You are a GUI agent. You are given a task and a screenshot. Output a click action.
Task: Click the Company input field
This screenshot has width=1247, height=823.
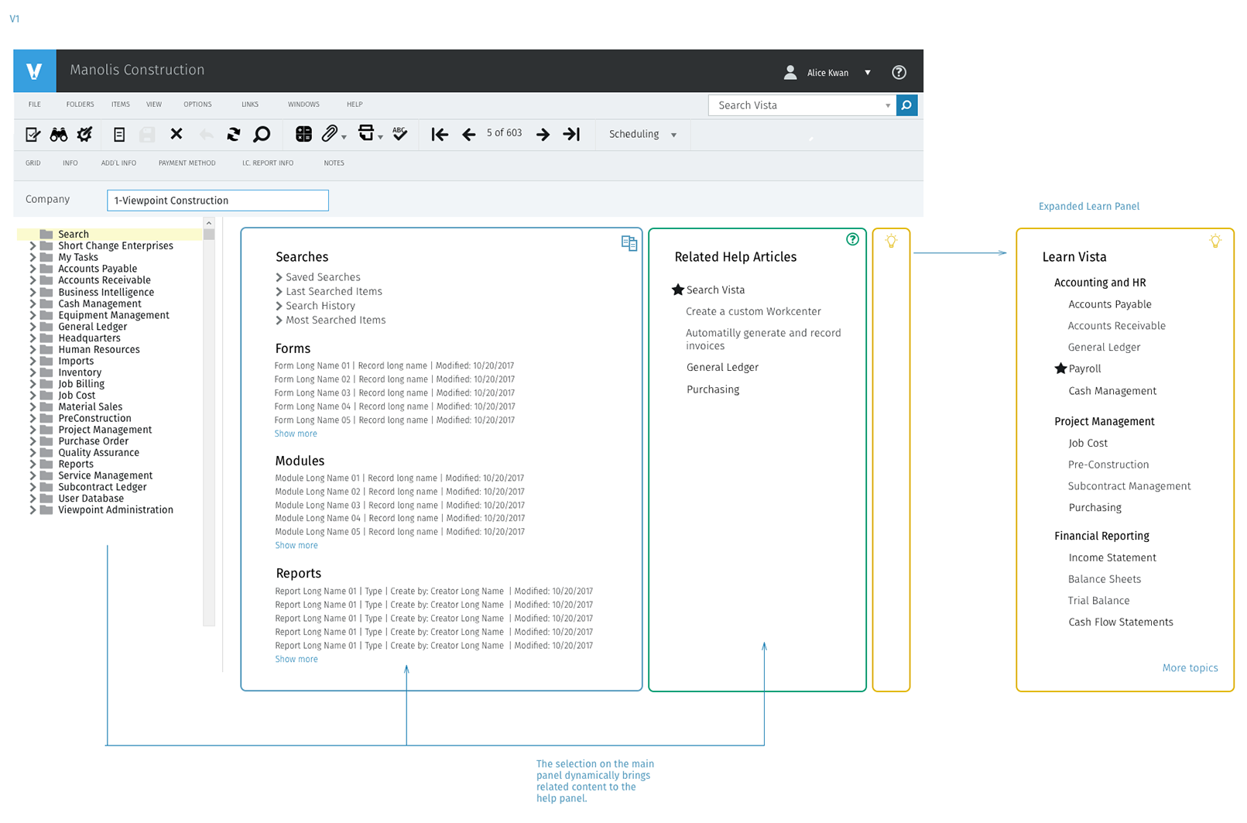(218, 201)
